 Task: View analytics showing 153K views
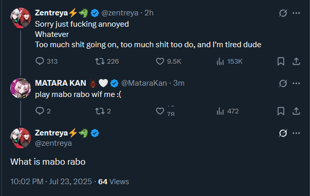(229, 62)
